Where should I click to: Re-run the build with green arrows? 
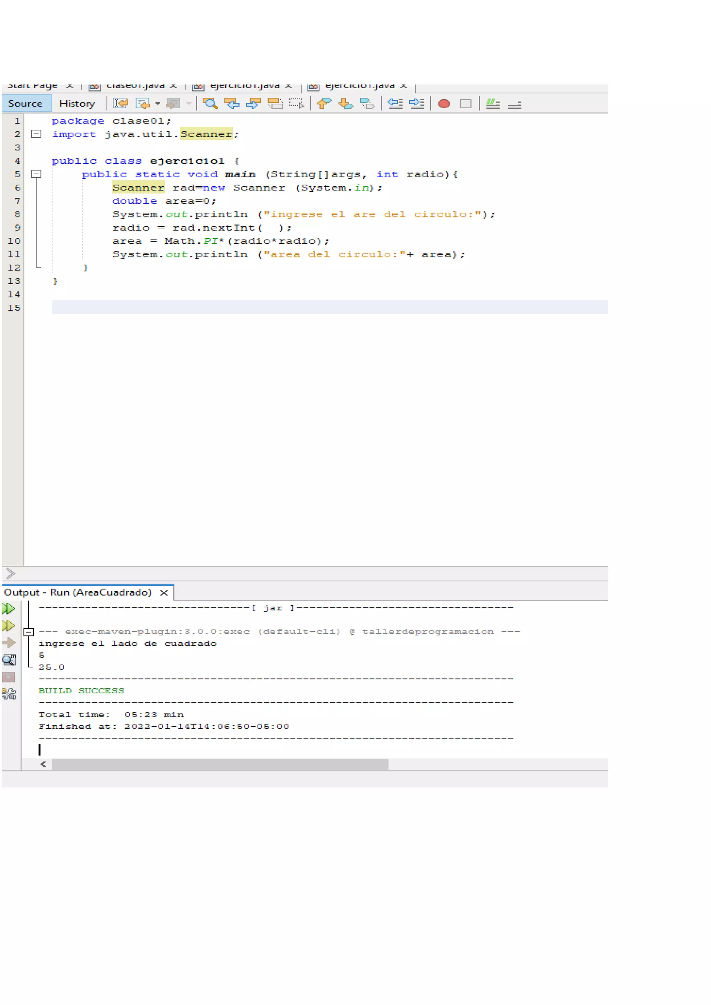click(8, 608)
